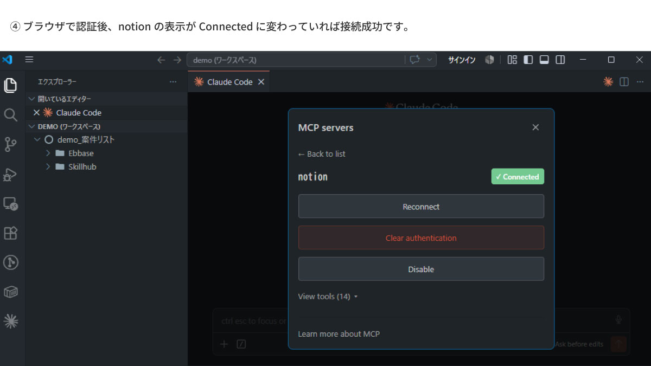Image resolution: width=651 pixels, height=366 pixels.
Task: Select Claude Code in open editors list
Action: click(79, 113)
